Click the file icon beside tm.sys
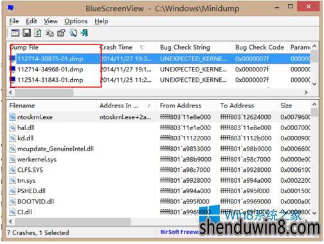The height and width of the screenshot is (244, 324). pyautogui.click(x=13, y=180)
